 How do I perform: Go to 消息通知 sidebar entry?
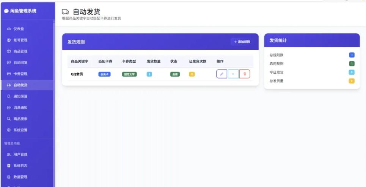[27, 107]
